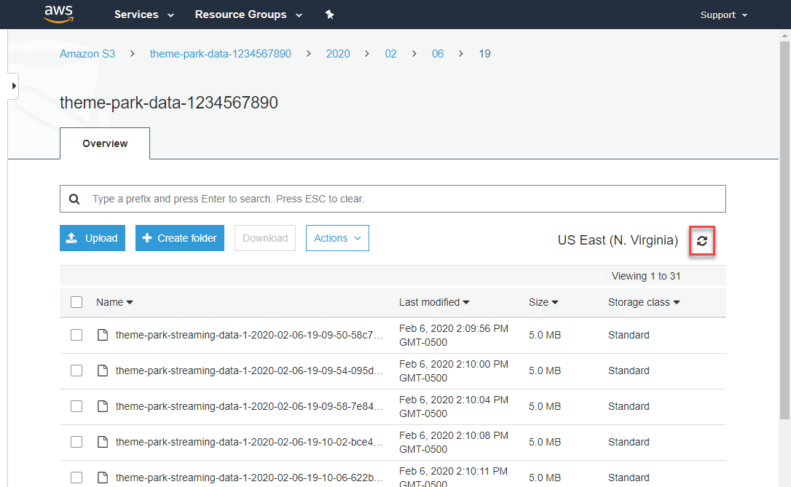791x487 pixels.
Task: Select checkbox for 19-09-54-095d file
Action: pyautogui.click(x=76, y=371)
